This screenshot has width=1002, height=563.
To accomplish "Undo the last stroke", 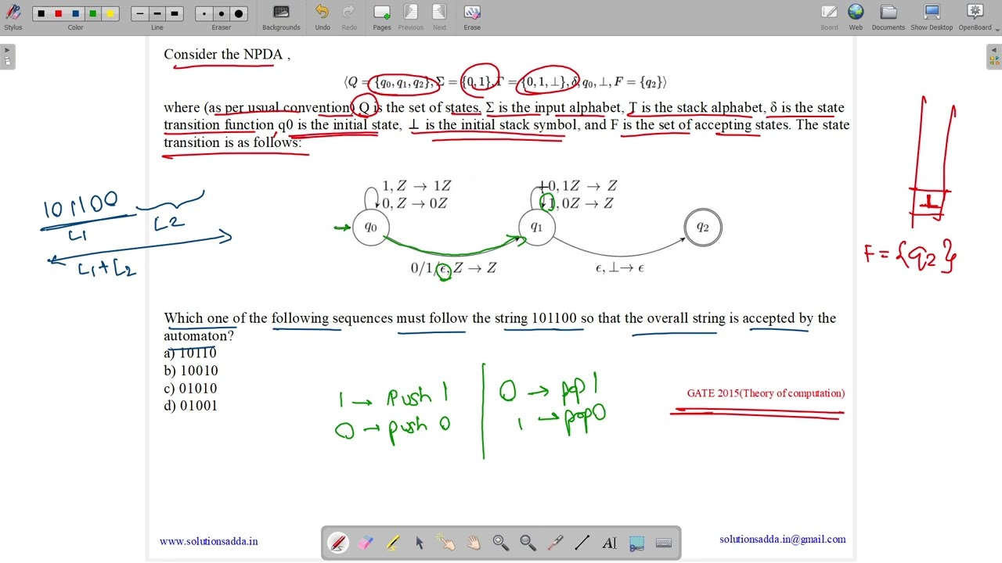I will (323, 17).
